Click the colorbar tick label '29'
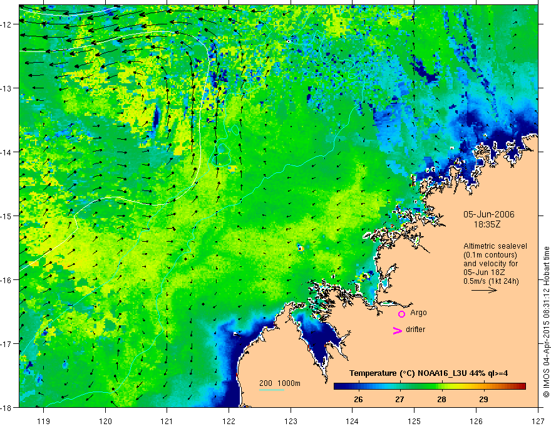The height and width of the screenshot is (426, 551). (x=484, y=400)
